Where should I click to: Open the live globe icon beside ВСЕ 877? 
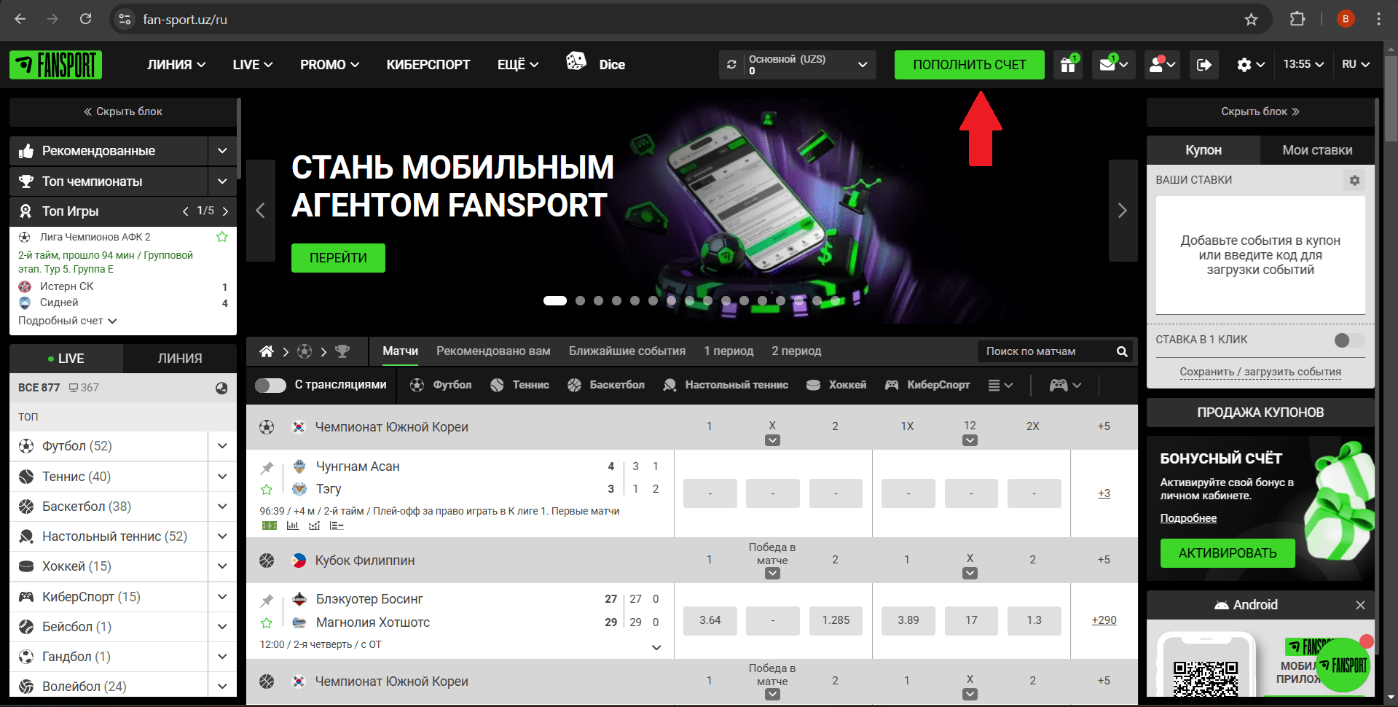221,388
